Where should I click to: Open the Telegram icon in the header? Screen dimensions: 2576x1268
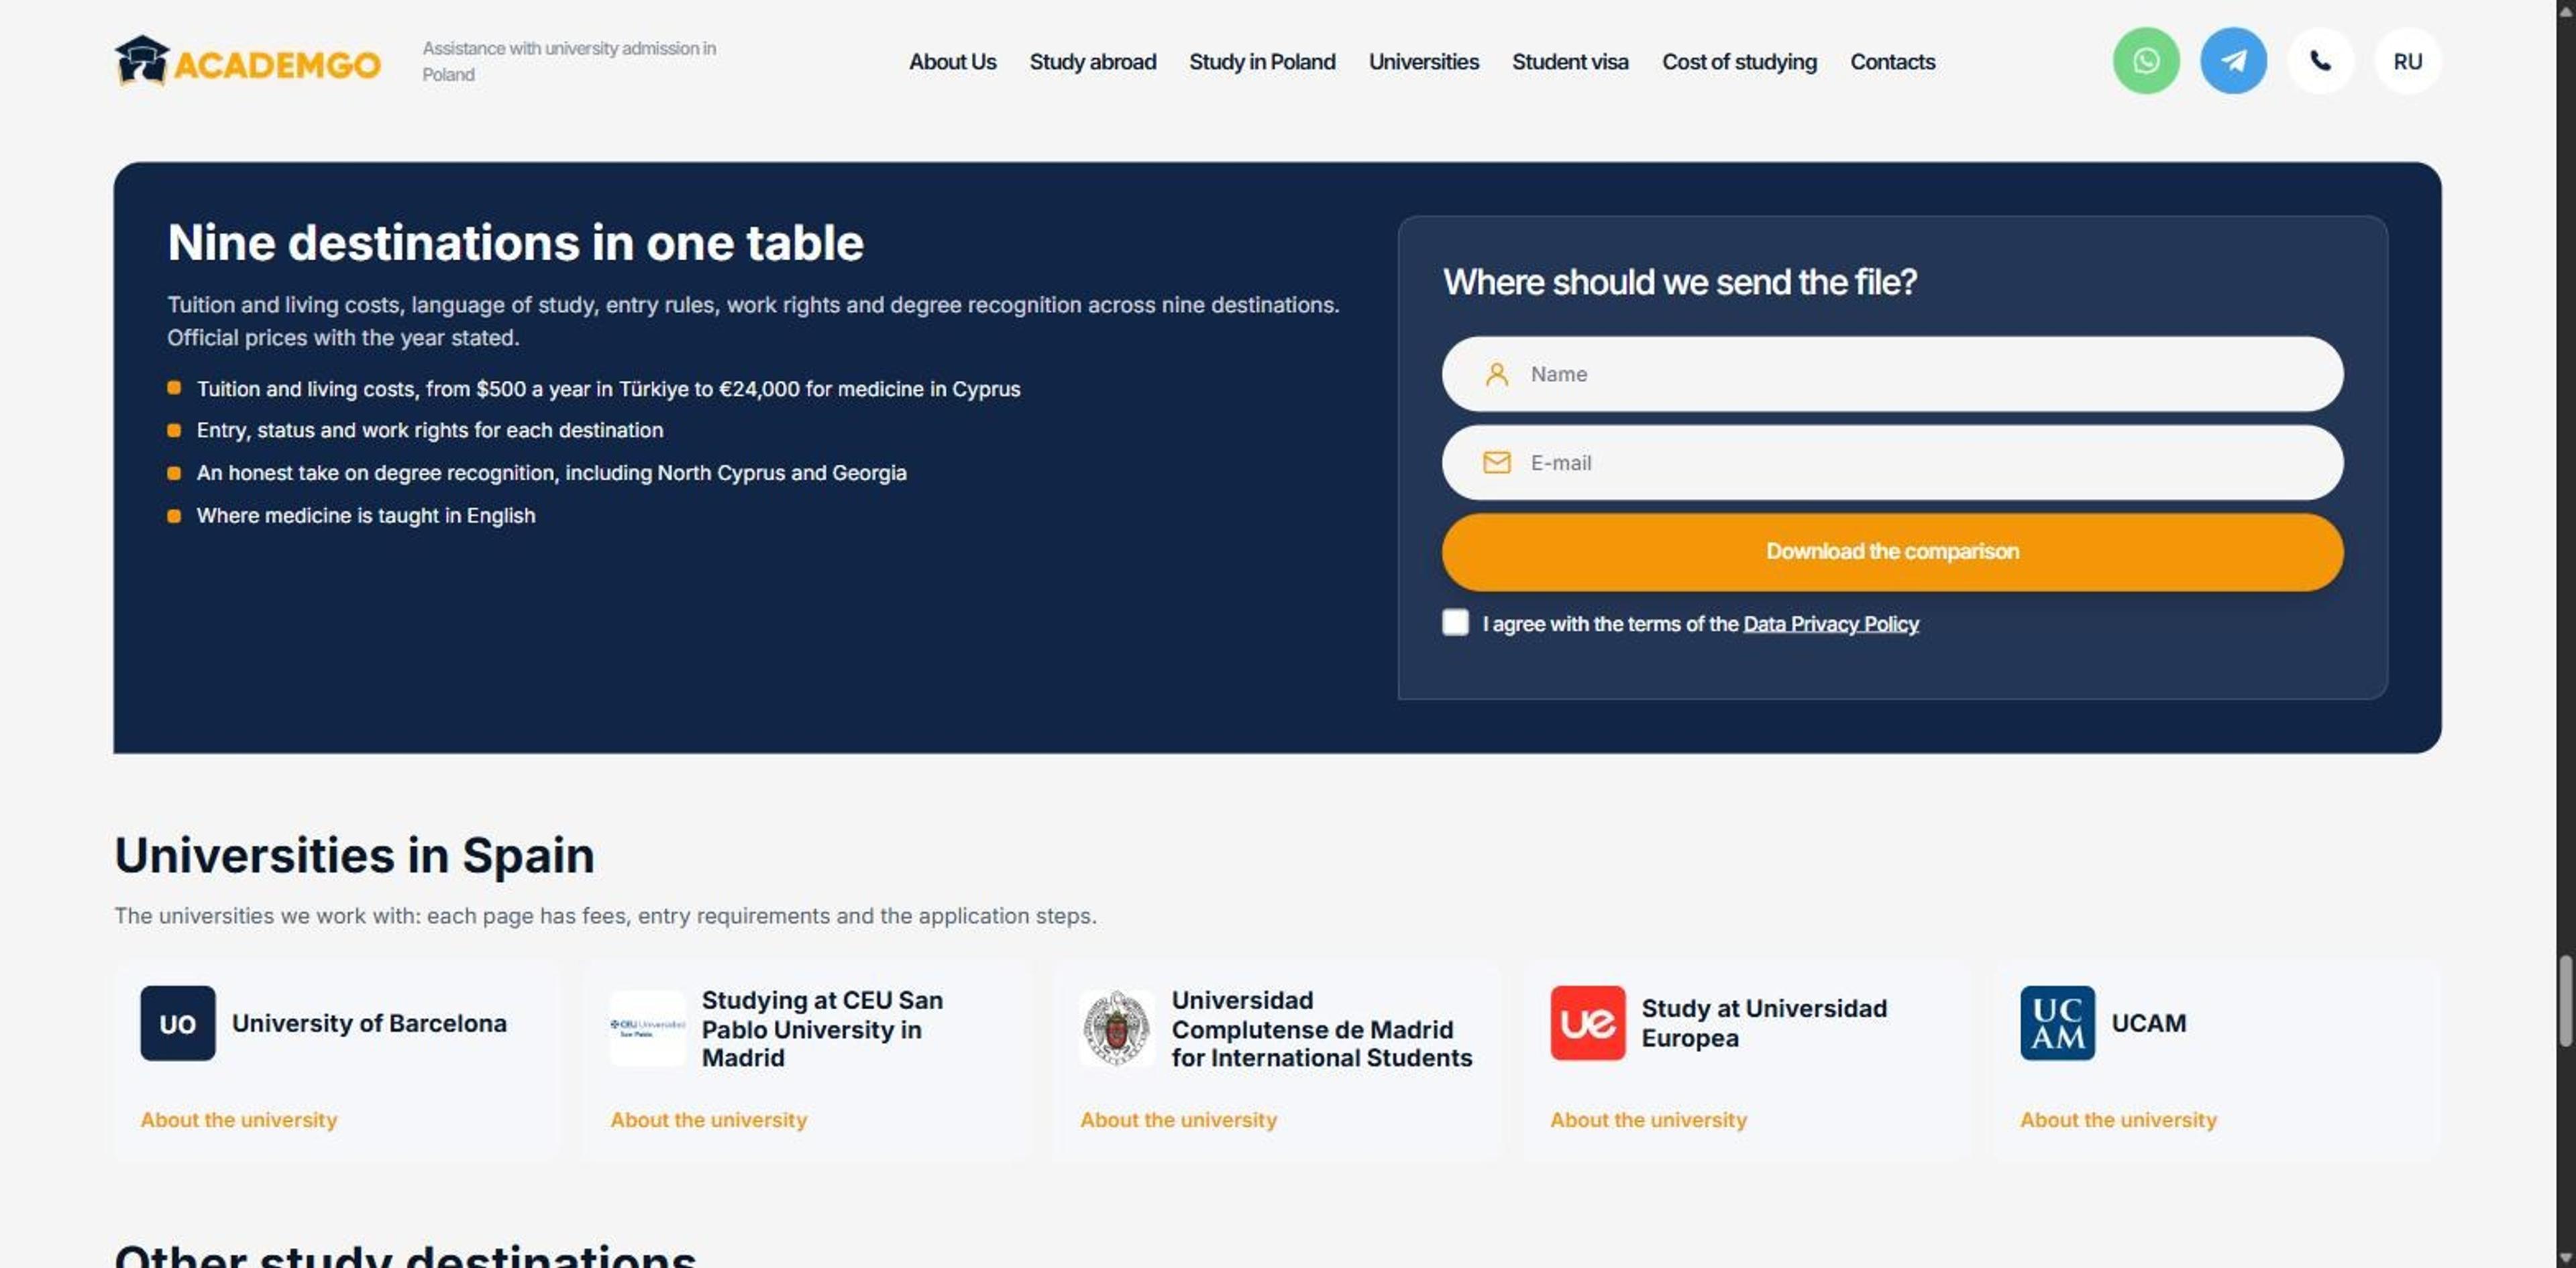coord(2233,61)
